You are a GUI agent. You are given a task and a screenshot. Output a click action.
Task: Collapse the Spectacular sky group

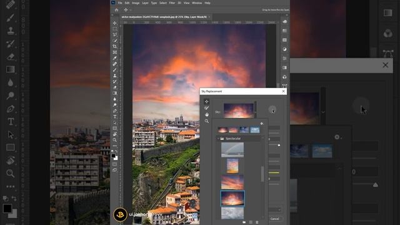(x=218, y=139)
